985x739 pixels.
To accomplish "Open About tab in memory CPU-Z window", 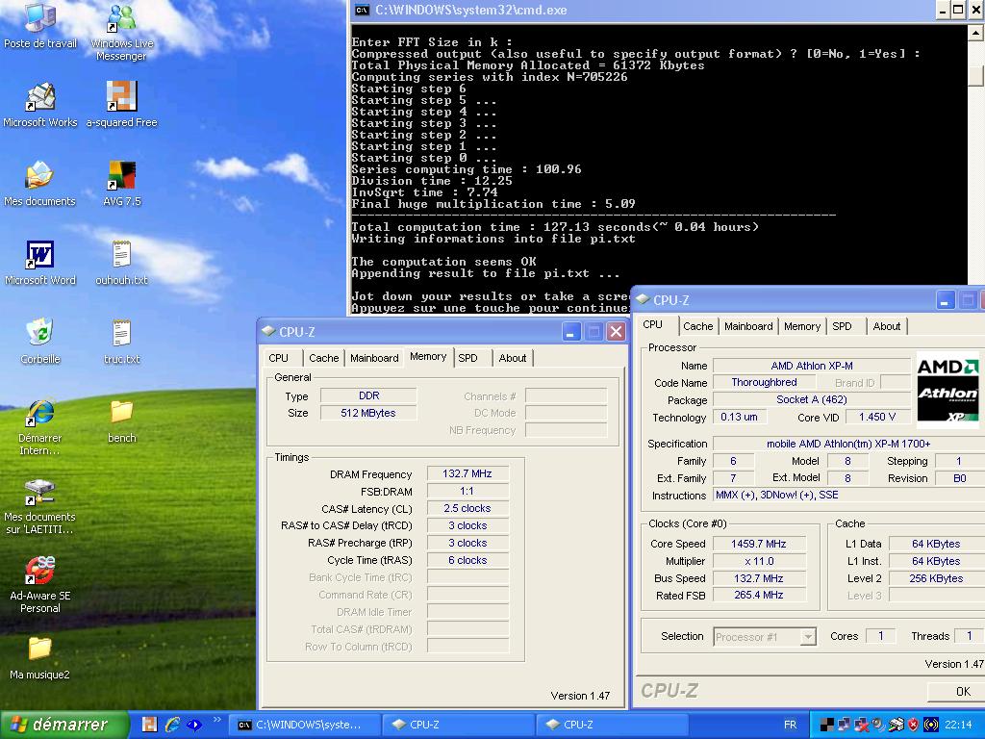I will coord(513,358).
